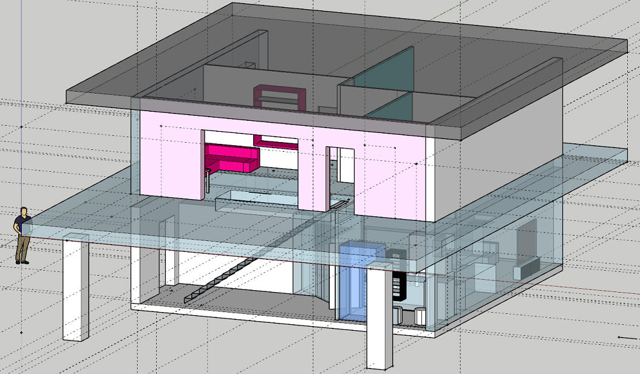Click the narrow doorway in the pink wall

[x=342, y=178]
